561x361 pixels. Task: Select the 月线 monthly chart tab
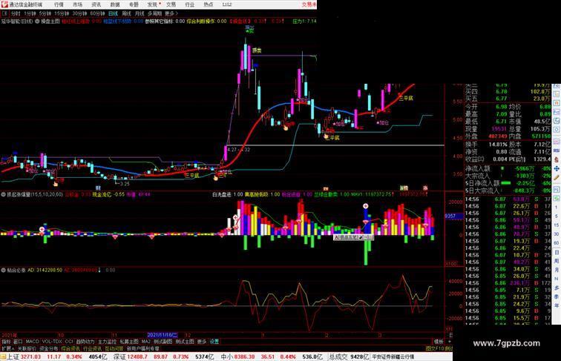pos(140,13)
